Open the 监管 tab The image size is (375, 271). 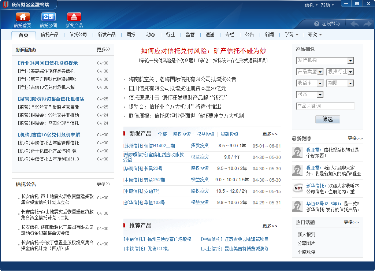point(190,35)
